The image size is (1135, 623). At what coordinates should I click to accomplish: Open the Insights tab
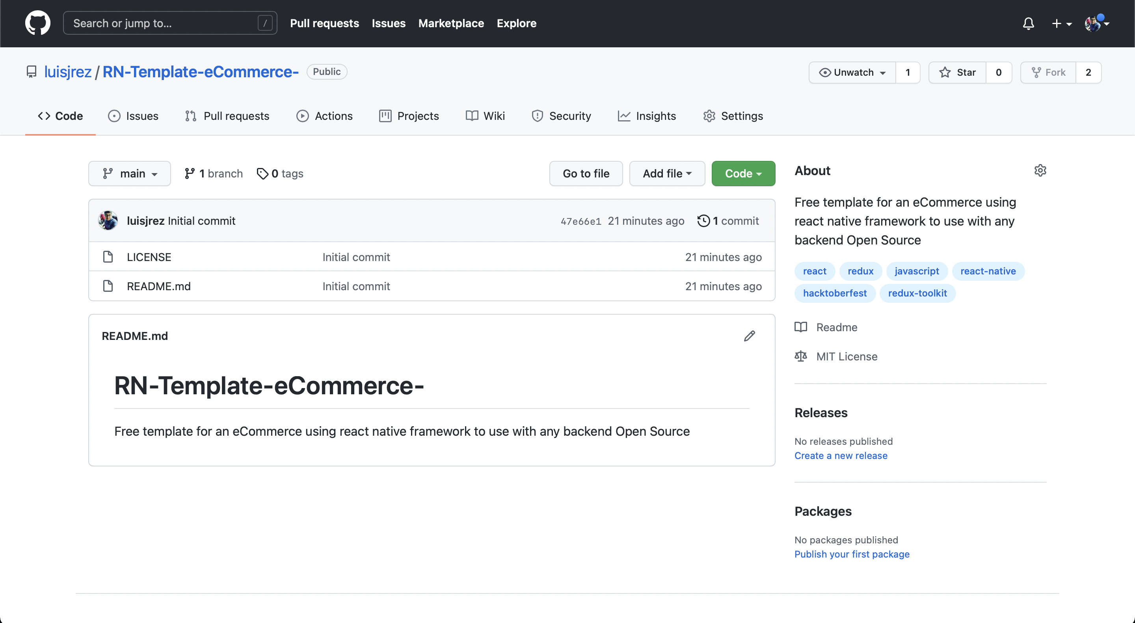[646, 116]
